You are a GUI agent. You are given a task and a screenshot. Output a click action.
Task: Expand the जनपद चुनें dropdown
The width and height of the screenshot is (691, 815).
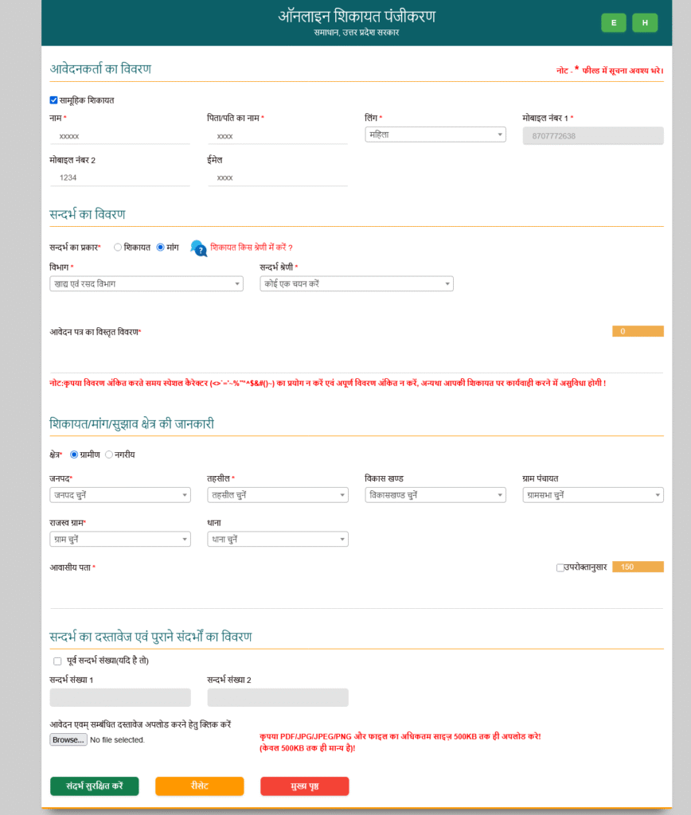tap(119, 495)
